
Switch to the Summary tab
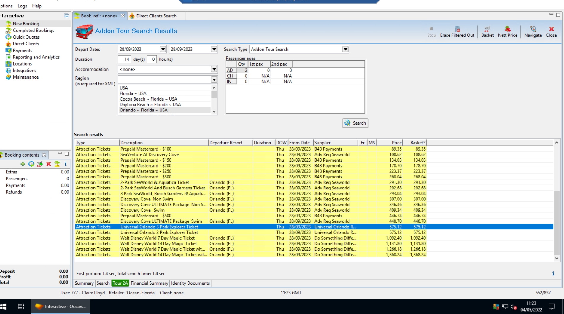coord(84,283)
